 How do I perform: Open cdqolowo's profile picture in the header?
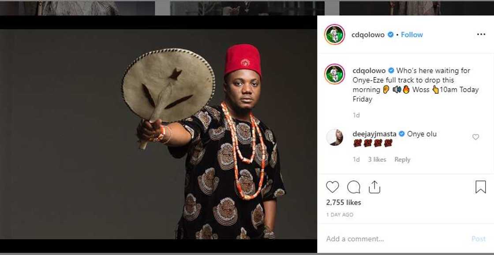point(334,34)
